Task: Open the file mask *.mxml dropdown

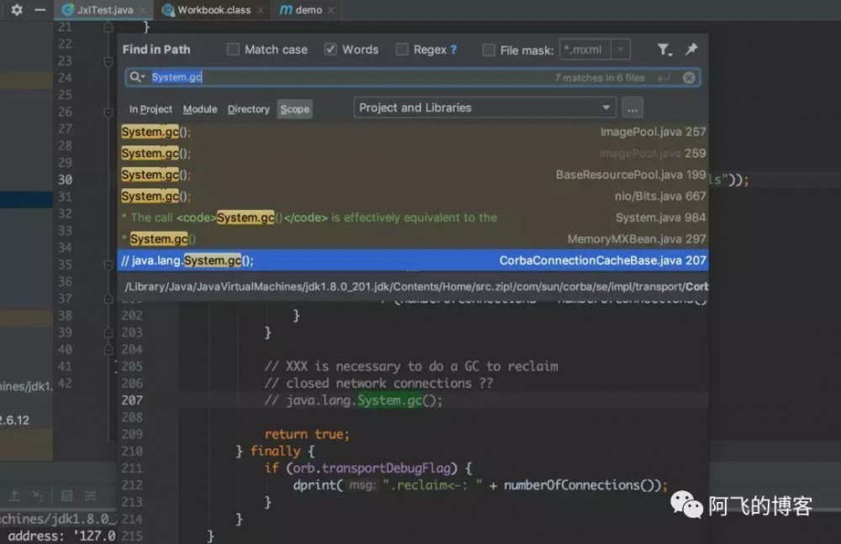Action: pyautogui.click(x=621, y=50)
